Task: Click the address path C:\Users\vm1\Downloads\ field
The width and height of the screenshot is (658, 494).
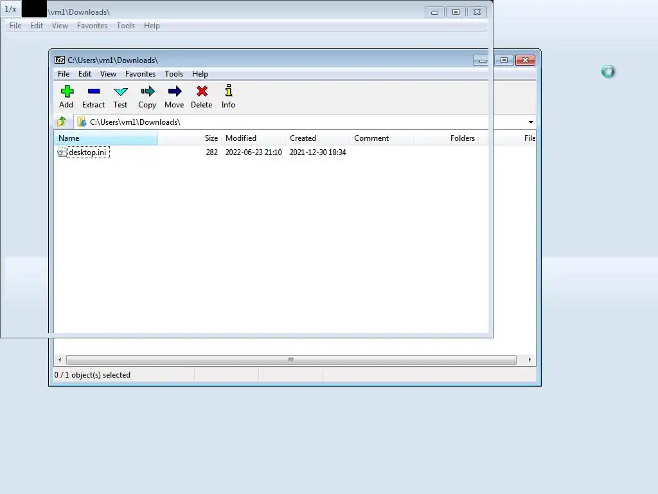Action: [x=300, y=122]
